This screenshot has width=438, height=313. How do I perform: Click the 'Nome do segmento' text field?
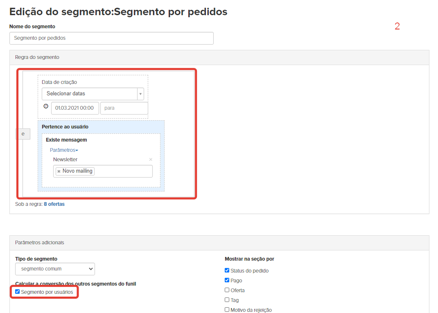click(x=111, y=38)
